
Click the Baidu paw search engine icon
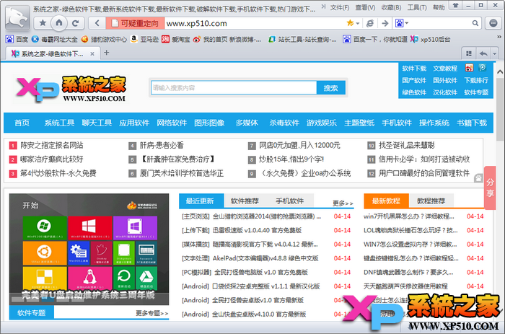(400, 23)
